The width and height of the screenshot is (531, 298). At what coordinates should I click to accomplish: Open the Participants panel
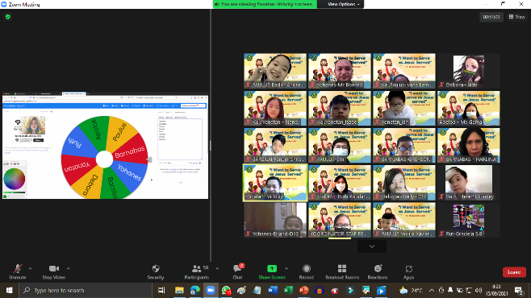pyautogui.click(x=197, y=271)
